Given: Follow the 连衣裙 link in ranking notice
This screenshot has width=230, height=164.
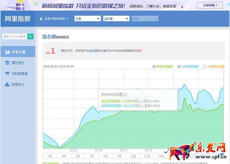Looking at the screenshot, I should pyautogui.click(x=93, y=51).
